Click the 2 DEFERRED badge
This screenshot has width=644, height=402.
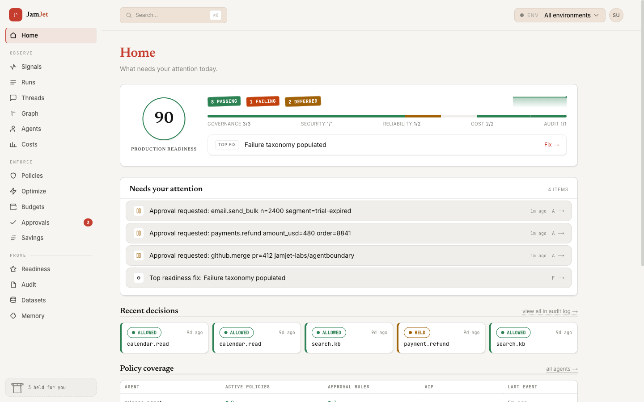[x=303, y=101]
